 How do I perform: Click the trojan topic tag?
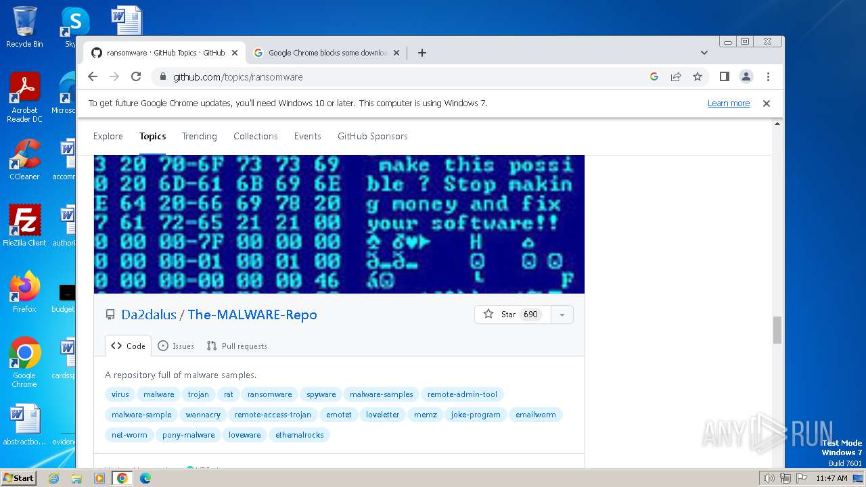pos(198,394)
